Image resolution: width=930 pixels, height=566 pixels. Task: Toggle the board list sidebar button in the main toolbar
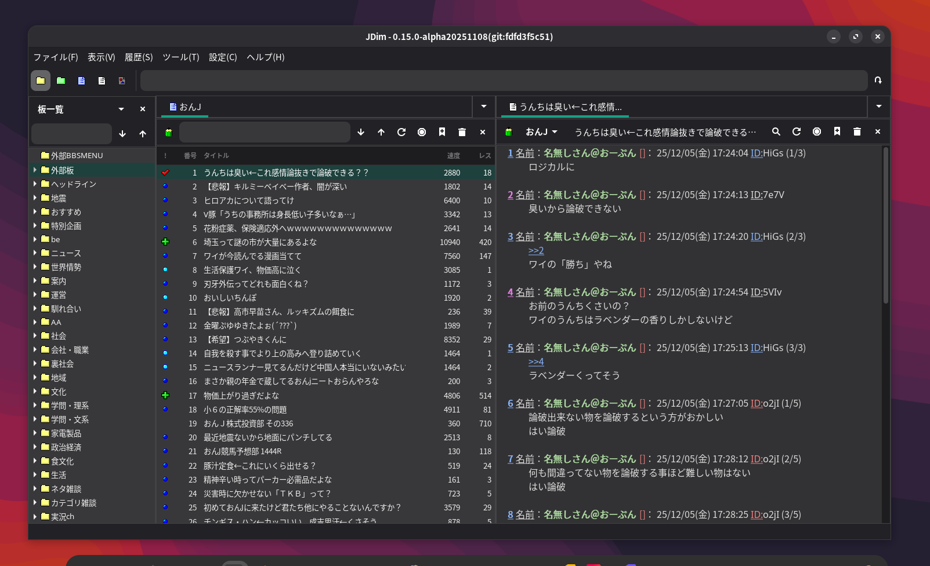(41, 81)
